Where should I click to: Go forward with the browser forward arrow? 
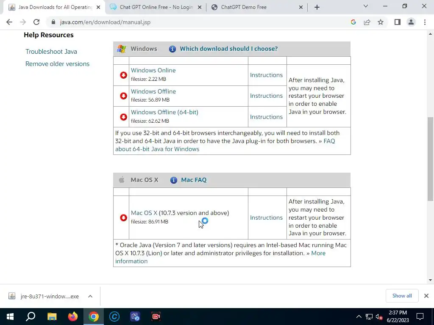[23, 22]
